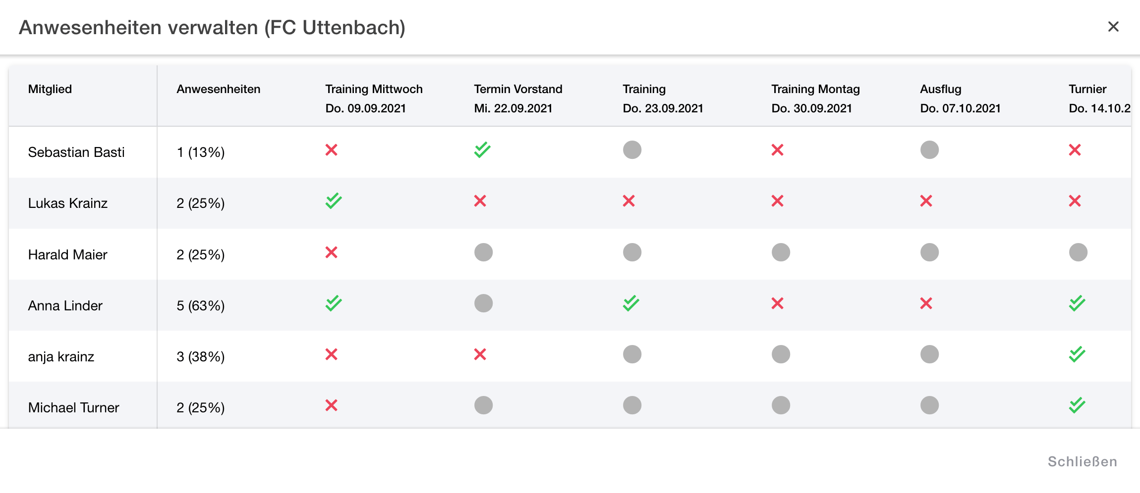Toggle Harald Maier's grey status for Turnier
The height and width of the screenshot is (493, 1140).
1078,252
